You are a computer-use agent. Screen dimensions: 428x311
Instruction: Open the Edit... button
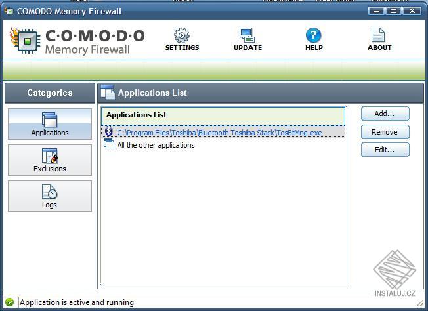(385, 150)
